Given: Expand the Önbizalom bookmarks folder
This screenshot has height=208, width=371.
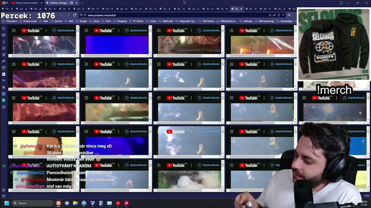Looking at the screenshot, I should [10, 21].
